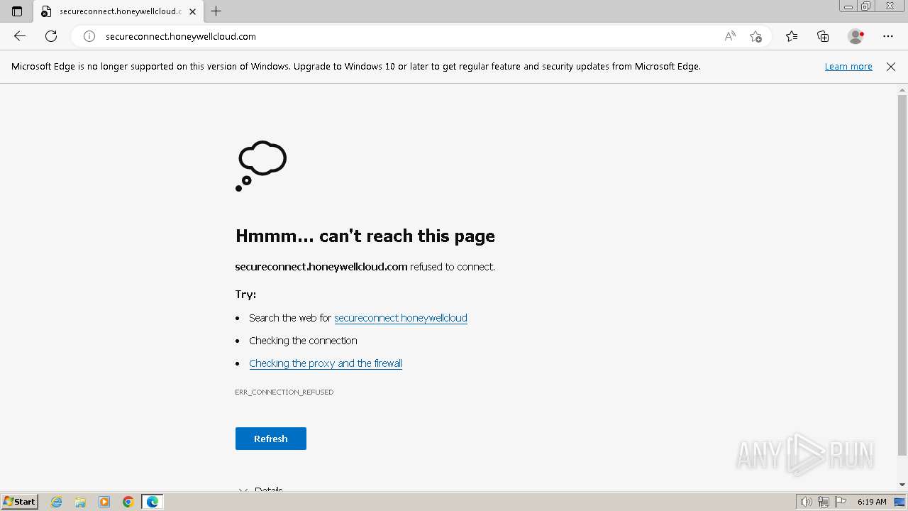Open Settings and more ellipsis menu
This screenshot has width=908, height=511.
(x=888, y=36)
